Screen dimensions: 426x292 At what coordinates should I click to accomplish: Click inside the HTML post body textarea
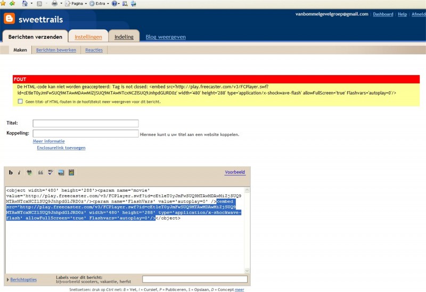tap(125, 230)
